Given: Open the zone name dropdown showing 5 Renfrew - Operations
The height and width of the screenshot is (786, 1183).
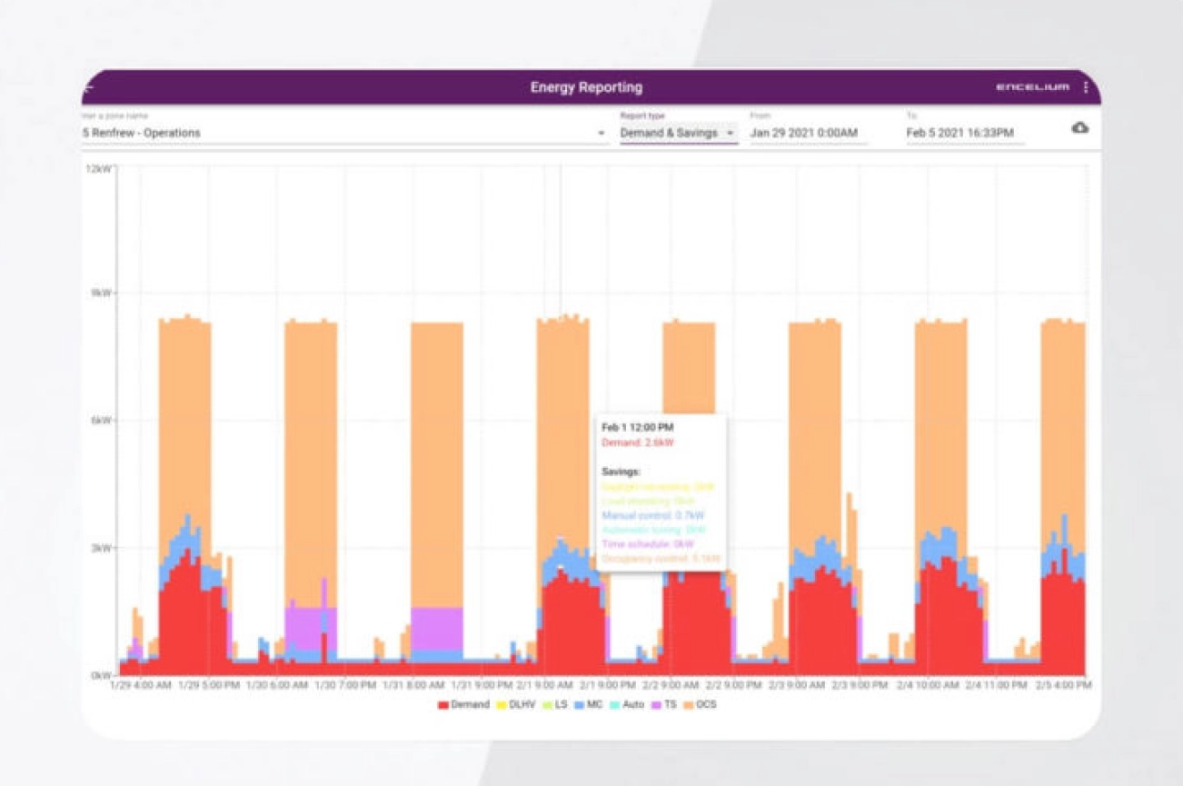Looking at the screenshot, I should point(345,133).
